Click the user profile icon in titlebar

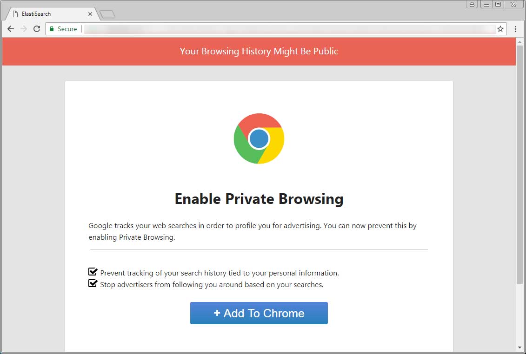point(472,4)
